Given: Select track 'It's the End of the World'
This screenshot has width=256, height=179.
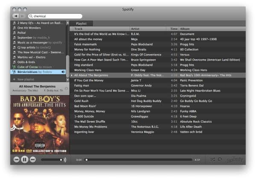Looking at the screenshot, I should pyautogui.click(x=102, y=34).
